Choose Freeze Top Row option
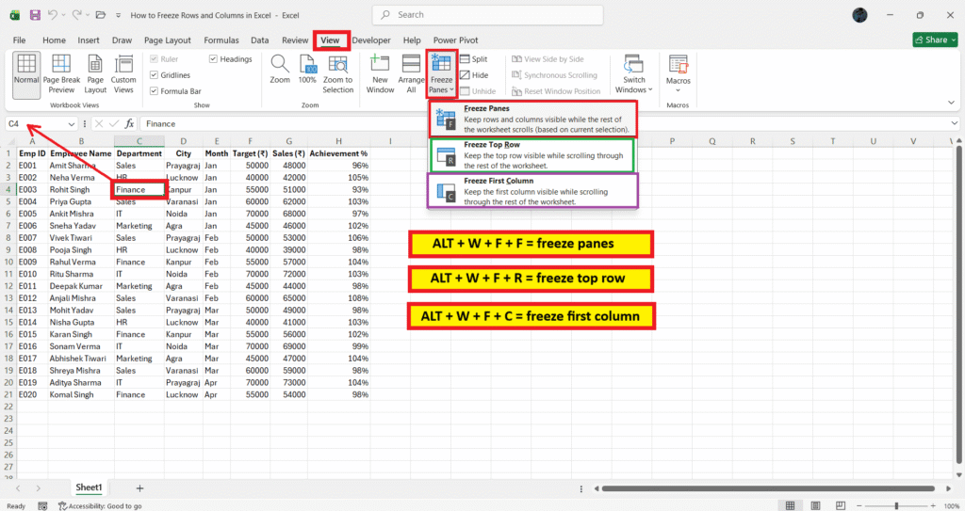The image size is (965, 511). pos(533,155)
